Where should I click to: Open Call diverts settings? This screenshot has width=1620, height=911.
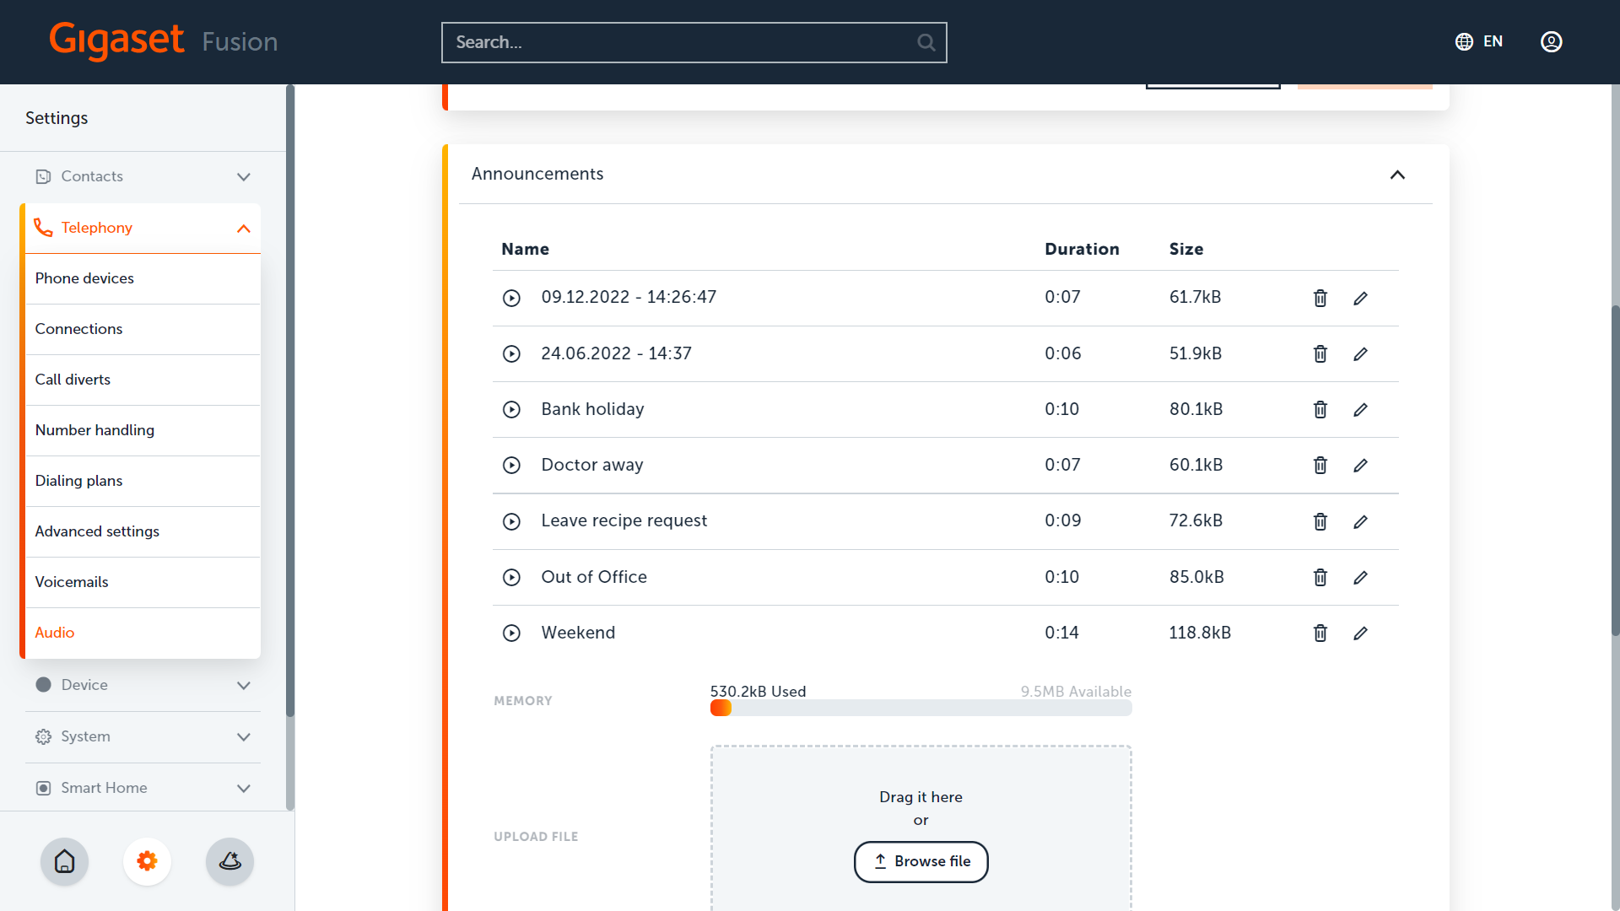[143, 380]
